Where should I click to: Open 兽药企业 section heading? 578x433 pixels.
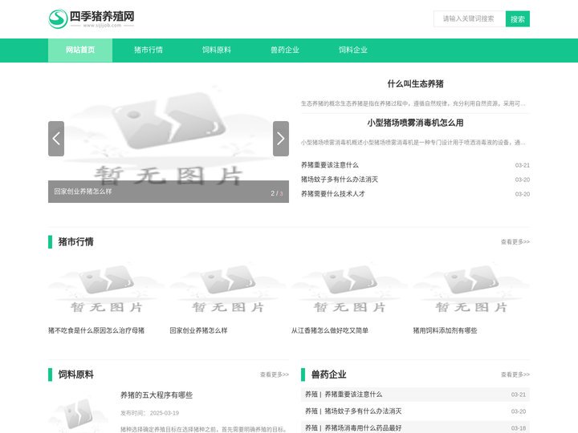[x=328, y=374]
